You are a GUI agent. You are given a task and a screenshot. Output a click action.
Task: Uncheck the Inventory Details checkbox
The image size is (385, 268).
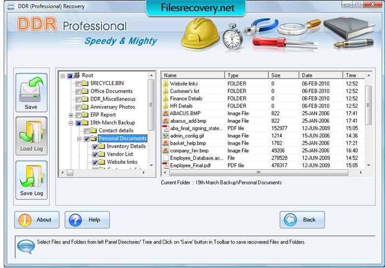tap(95, 147)
